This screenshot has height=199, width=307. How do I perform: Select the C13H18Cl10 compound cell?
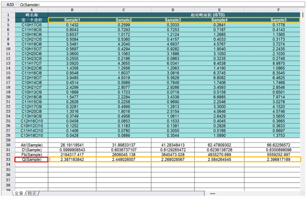(x=32, y=136)
